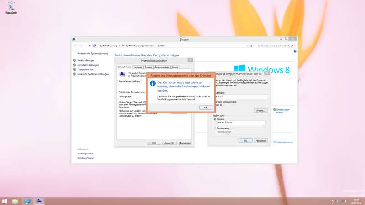Image resolution: width=365 pixels, height=205 pixels.
Task: Select the Arbeitsgruppe radio button
Action: [215, 128]
